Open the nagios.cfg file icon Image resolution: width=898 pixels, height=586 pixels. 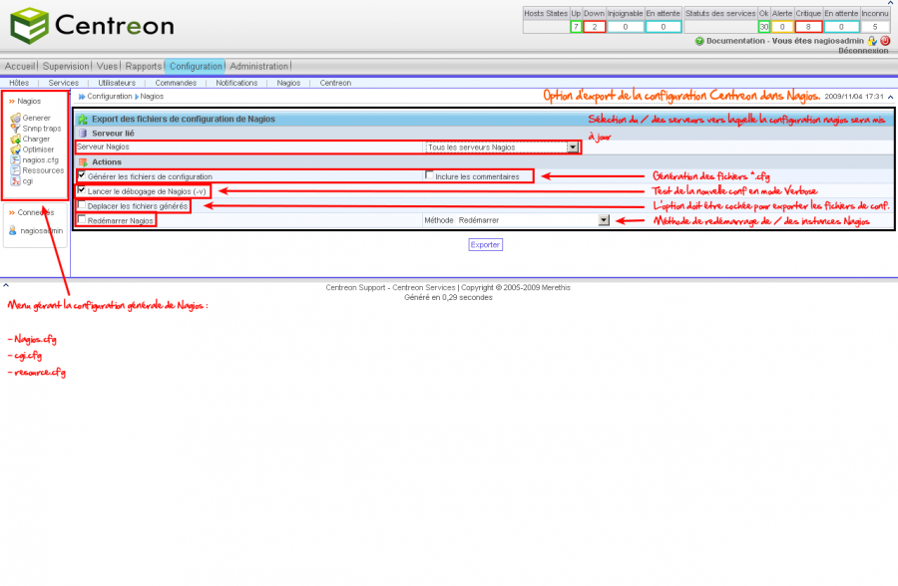[x=15, y=160]
